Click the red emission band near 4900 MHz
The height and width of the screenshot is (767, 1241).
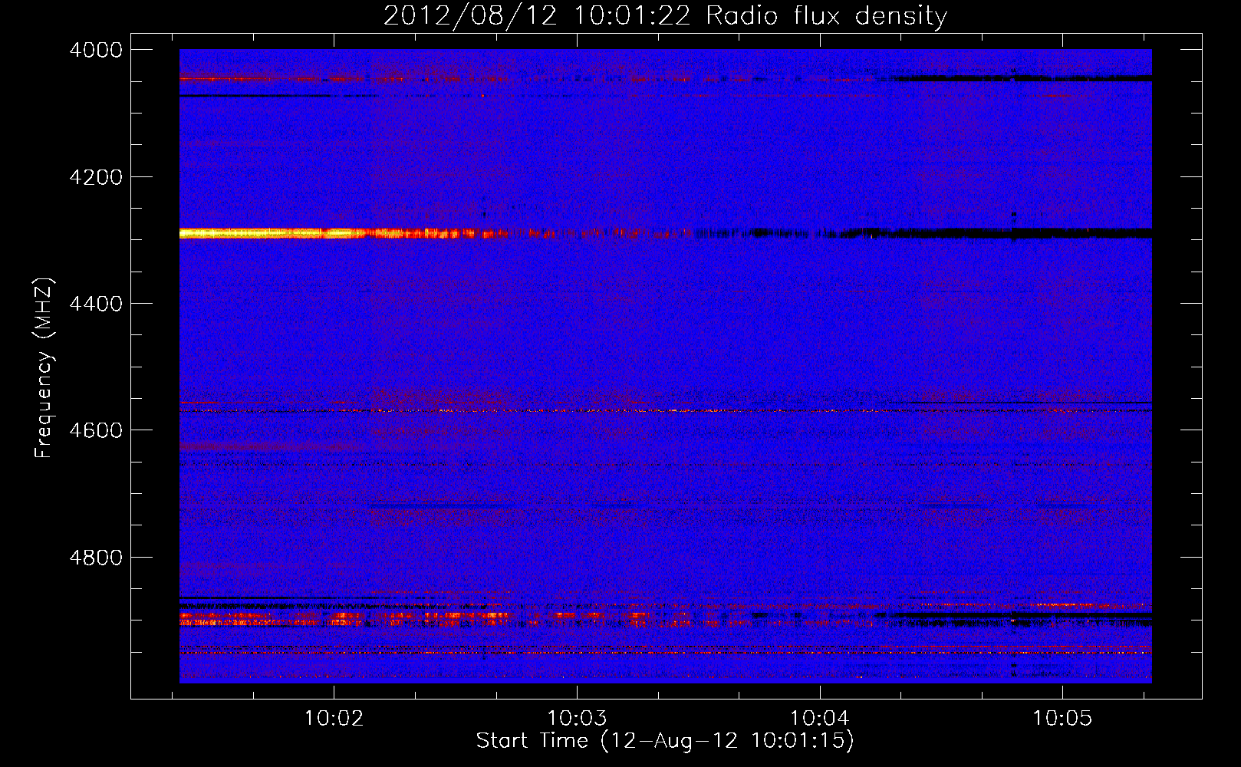coord(345,617)
